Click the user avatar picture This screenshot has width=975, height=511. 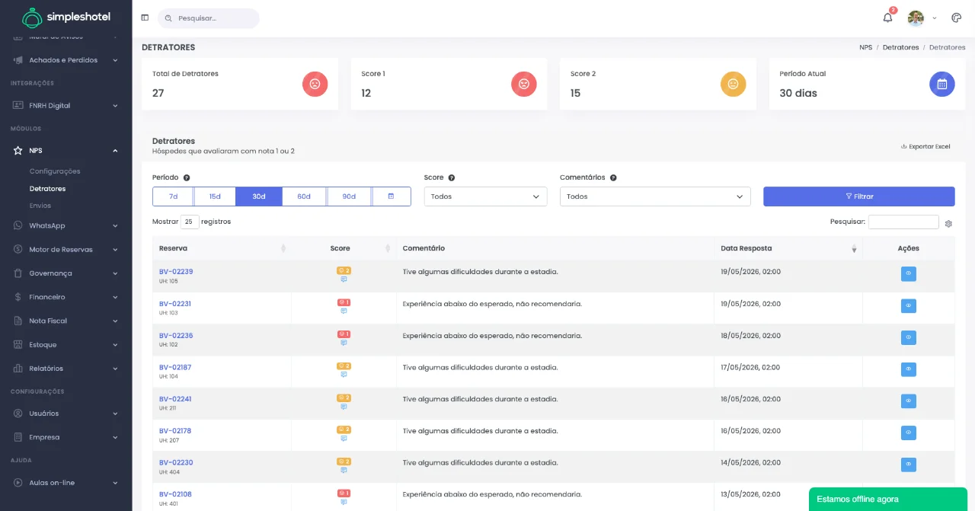click(916, 18)
